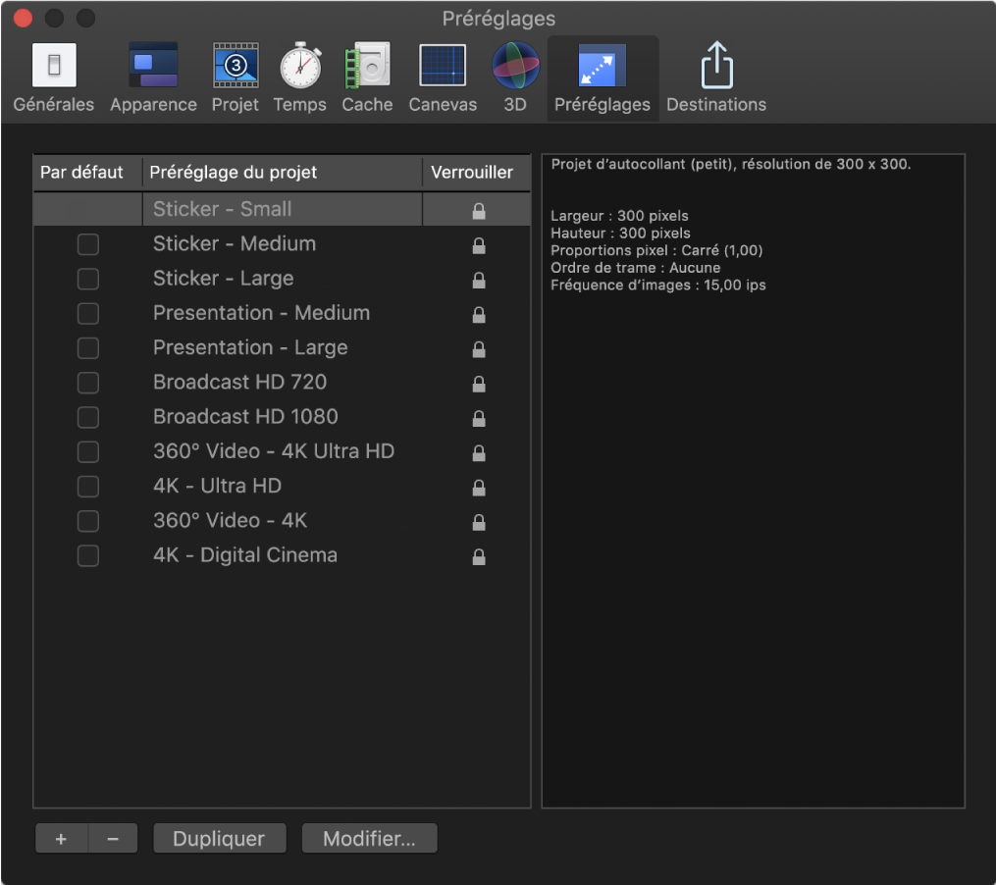
Task: Switch to the Projet preferences pane
Action: [x=236, y=78]
